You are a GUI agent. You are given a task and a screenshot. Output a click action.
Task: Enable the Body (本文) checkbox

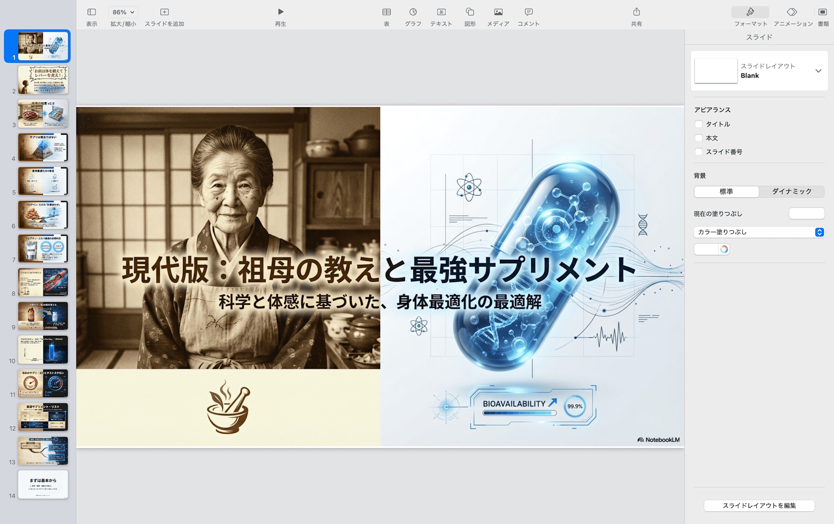[x=698, y=138]
